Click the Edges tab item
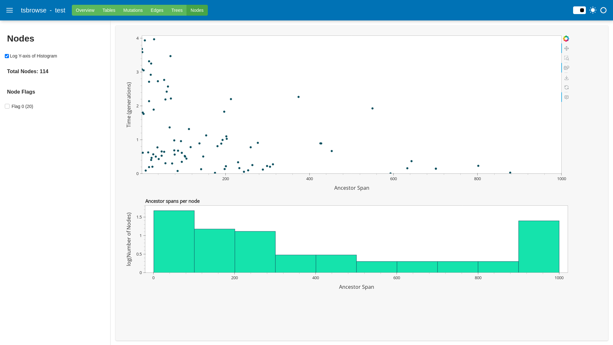 coord(157,10)
